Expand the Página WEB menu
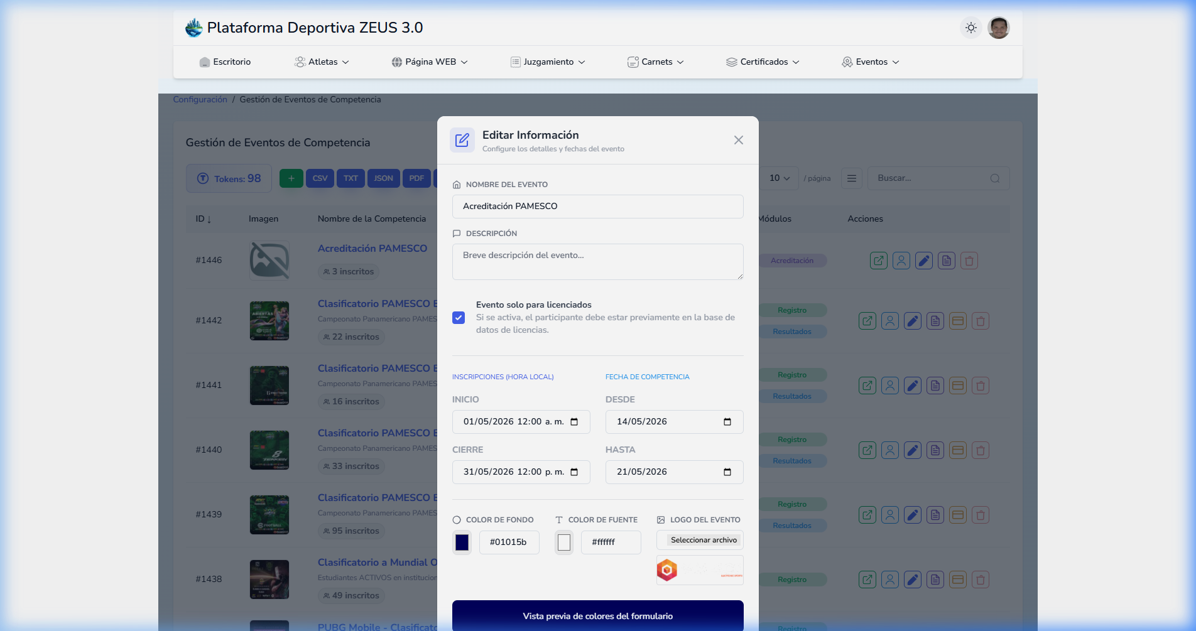The height and width of the screenshot is (631, 1196). [x=430, y=62]
